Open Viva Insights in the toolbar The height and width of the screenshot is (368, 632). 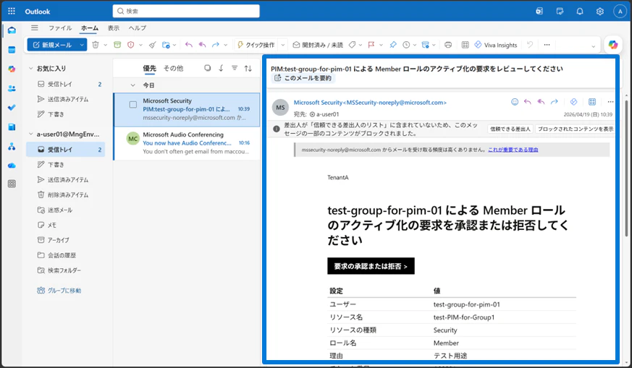pyautogui.click(x=495, y=45)
